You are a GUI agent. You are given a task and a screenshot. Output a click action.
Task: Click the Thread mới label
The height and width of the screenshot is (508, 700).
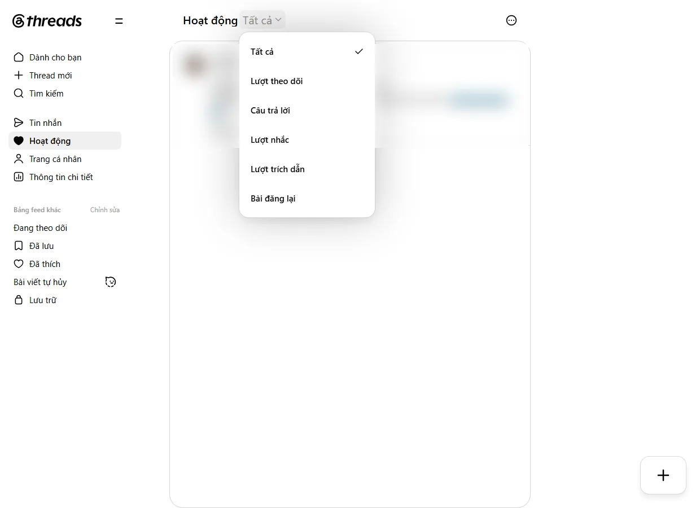pos(51,75)
